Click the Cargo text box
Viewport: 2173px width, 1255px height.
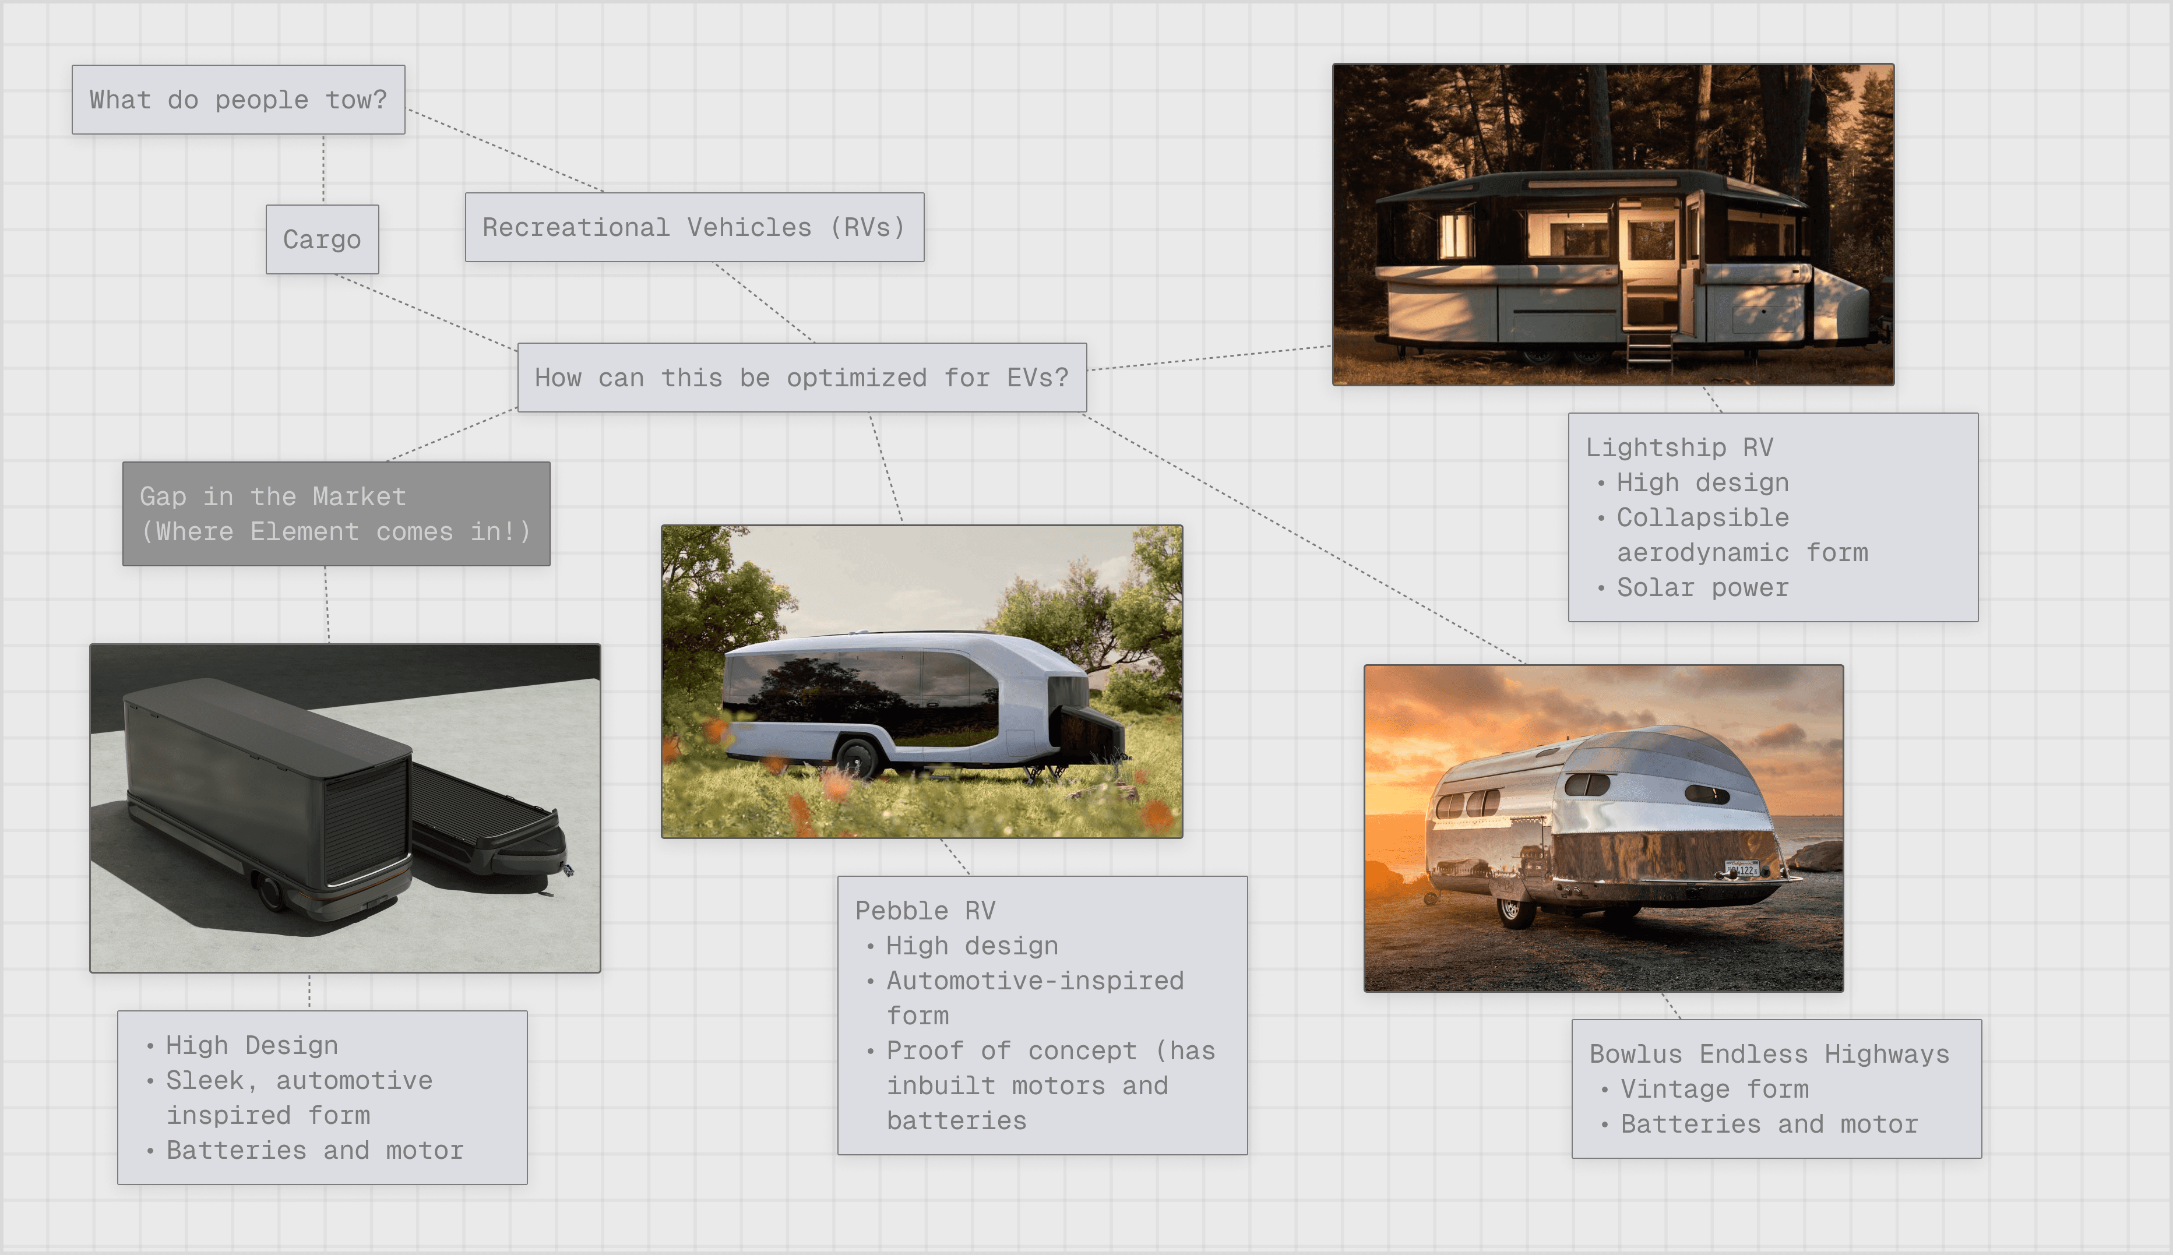click(322, 239)
